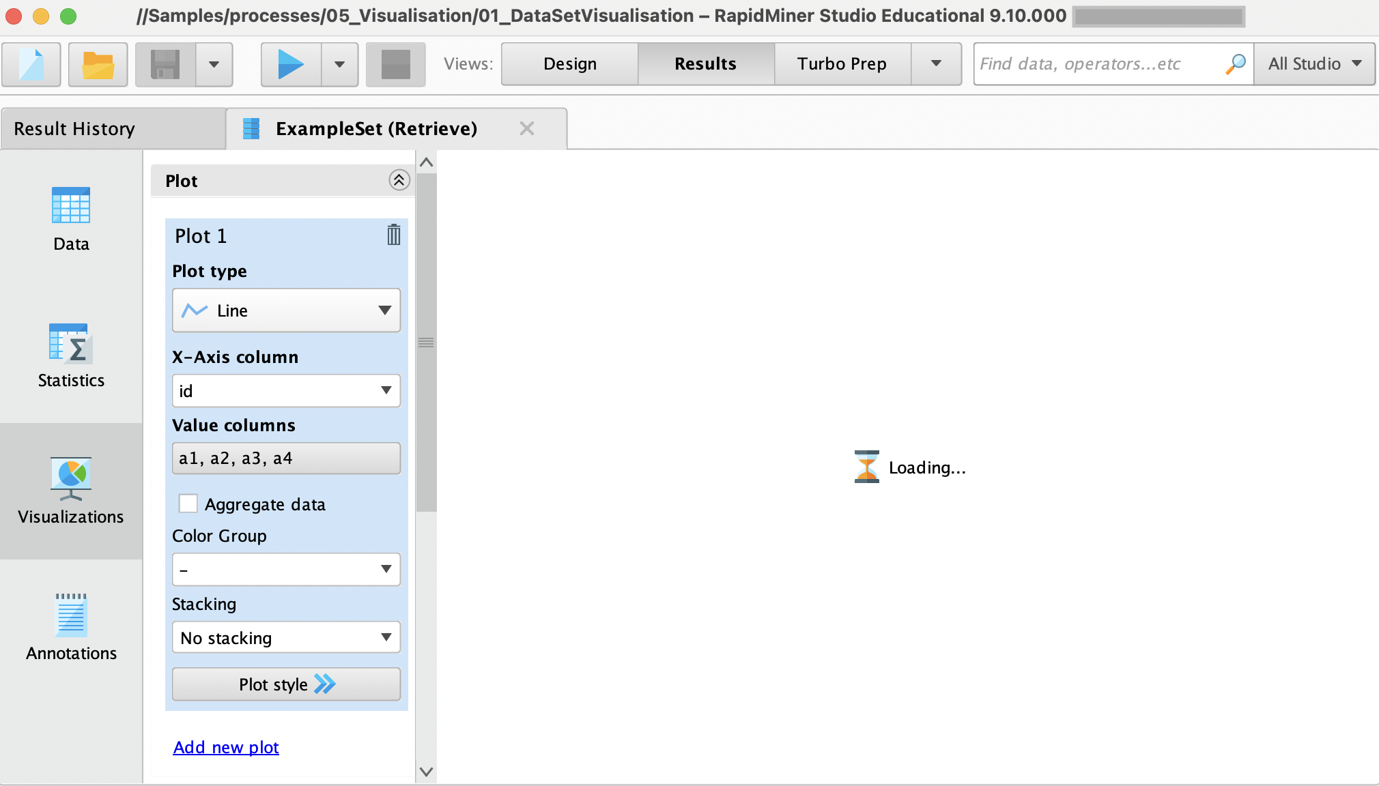Viewport: 1379px width, 786px height.
Task: Open process with the folder icon
Action: [98, 64]
